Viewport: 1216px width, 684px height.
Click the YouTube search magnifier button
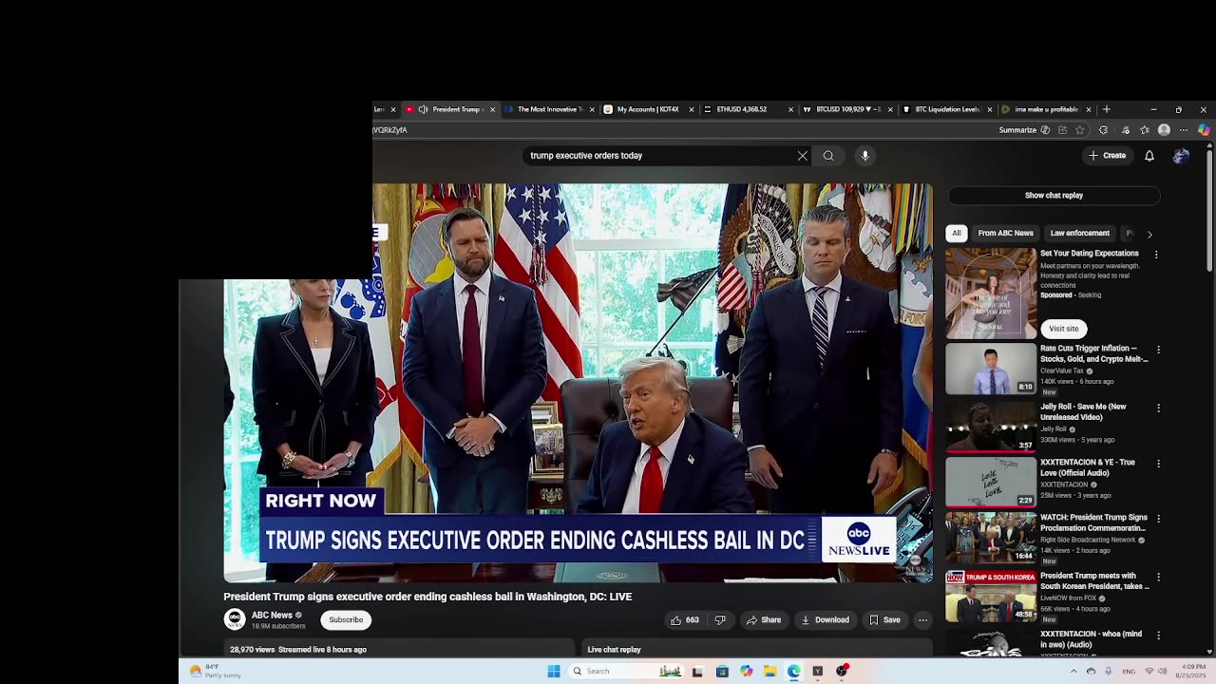tap(828, 156)
